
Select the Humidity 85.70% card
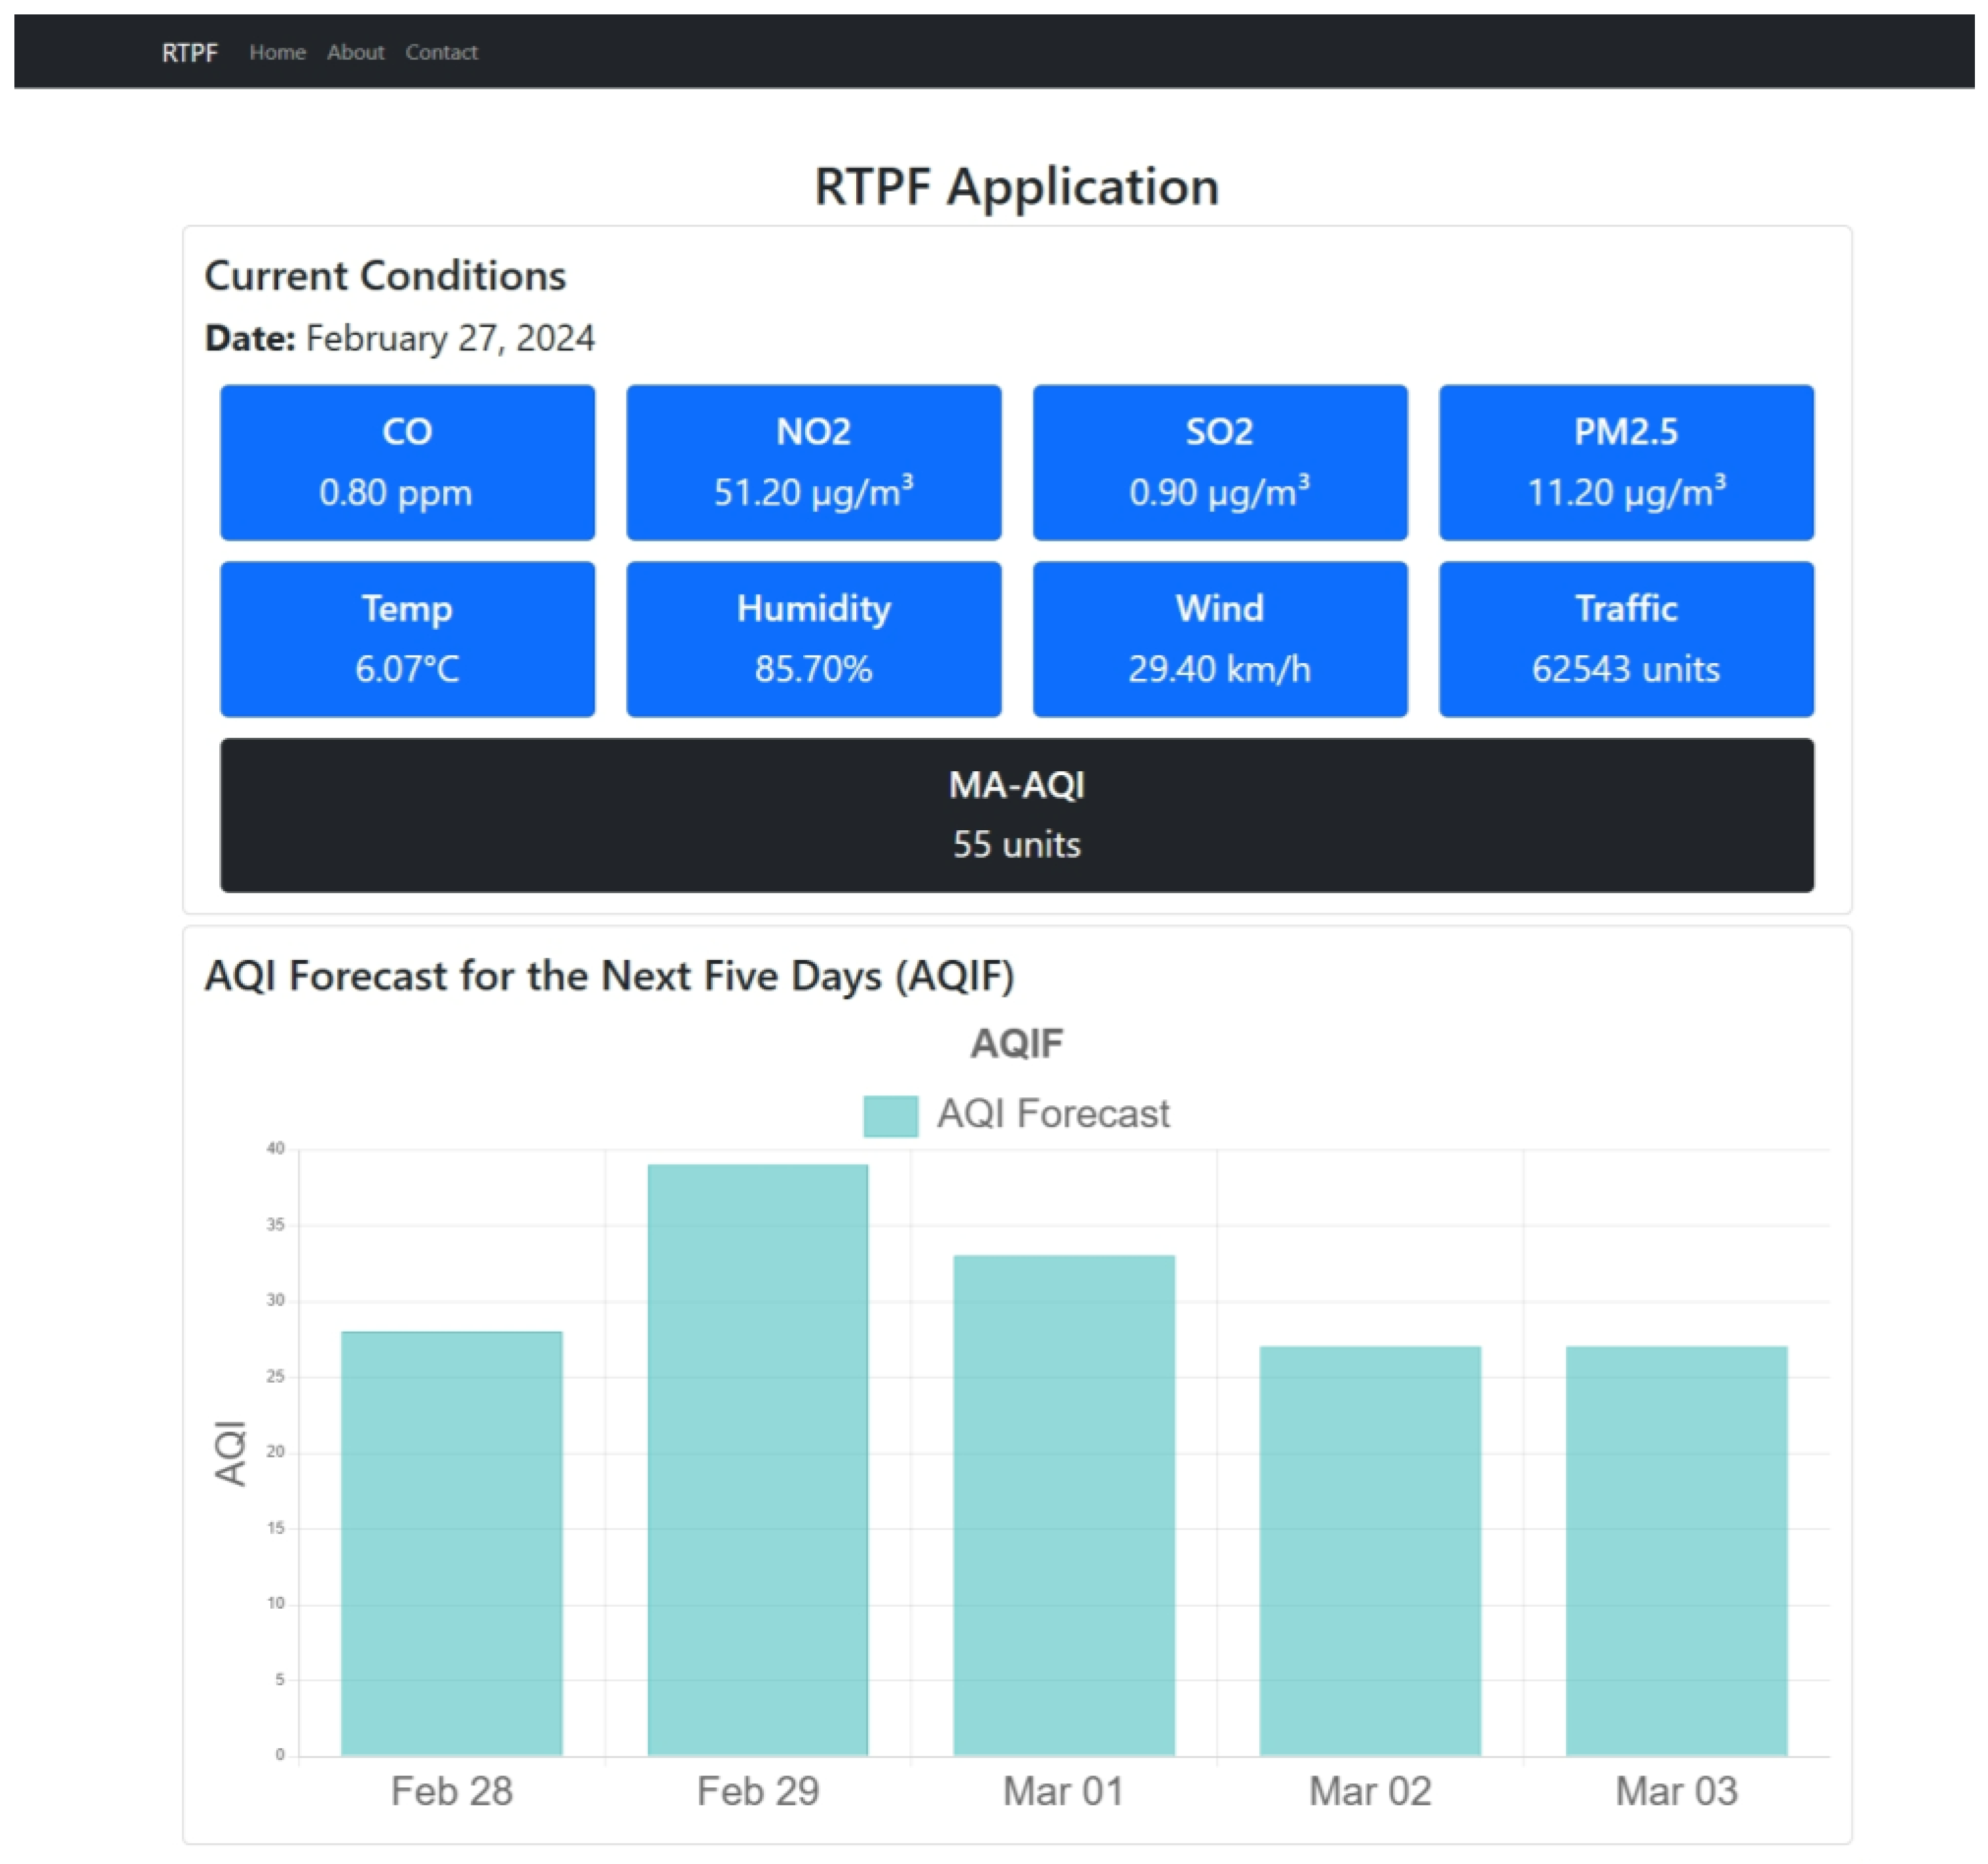pos(813,638)
